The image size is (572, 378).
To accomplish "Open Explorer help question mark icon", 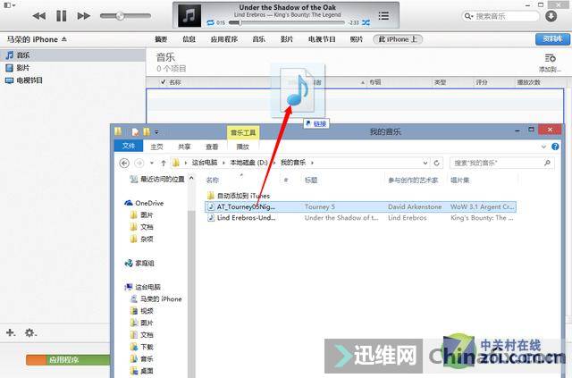I will (x=555, y=147).
